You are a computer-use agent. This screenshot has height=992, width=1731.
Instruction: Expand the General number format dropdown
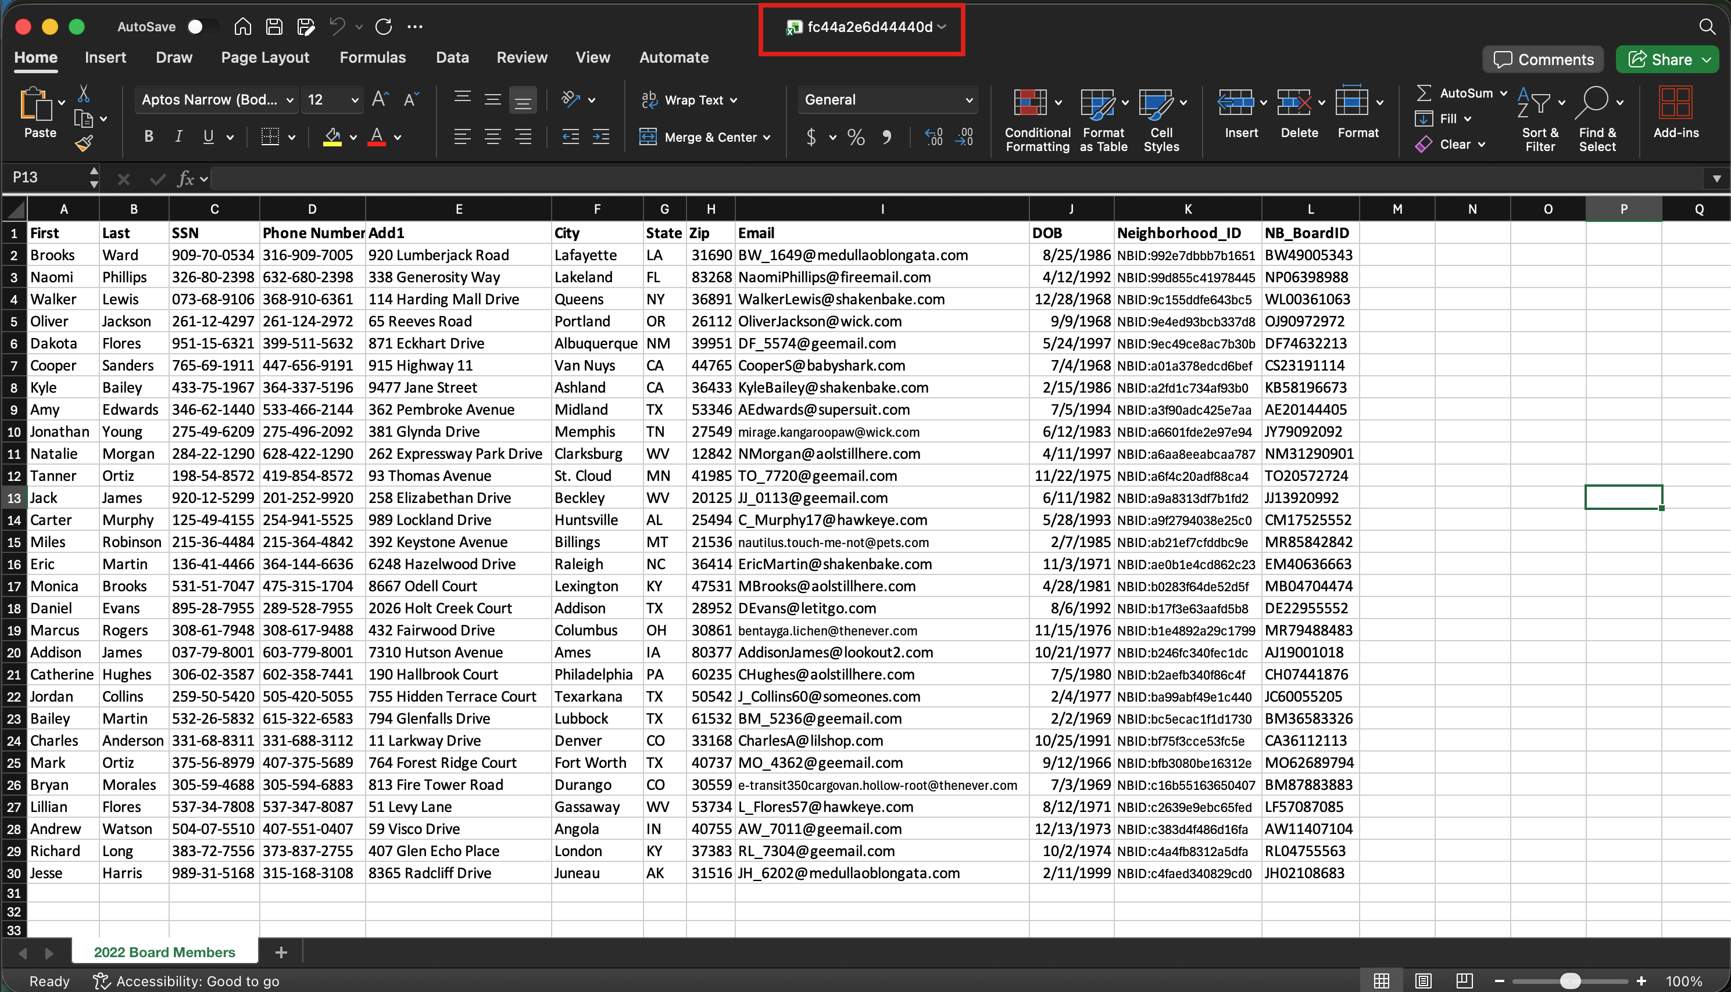pos(969,100)
